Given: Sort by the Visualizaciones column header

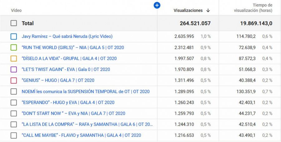Looking at the screenshot, I should pyautogui.click(x=188, y=11).
